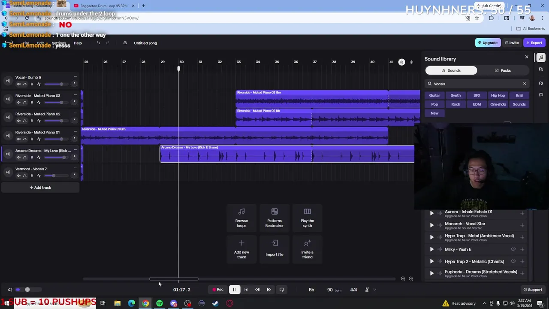549x309 pixels.
Task: Click the Invite button
Action: tap(512, 43)
